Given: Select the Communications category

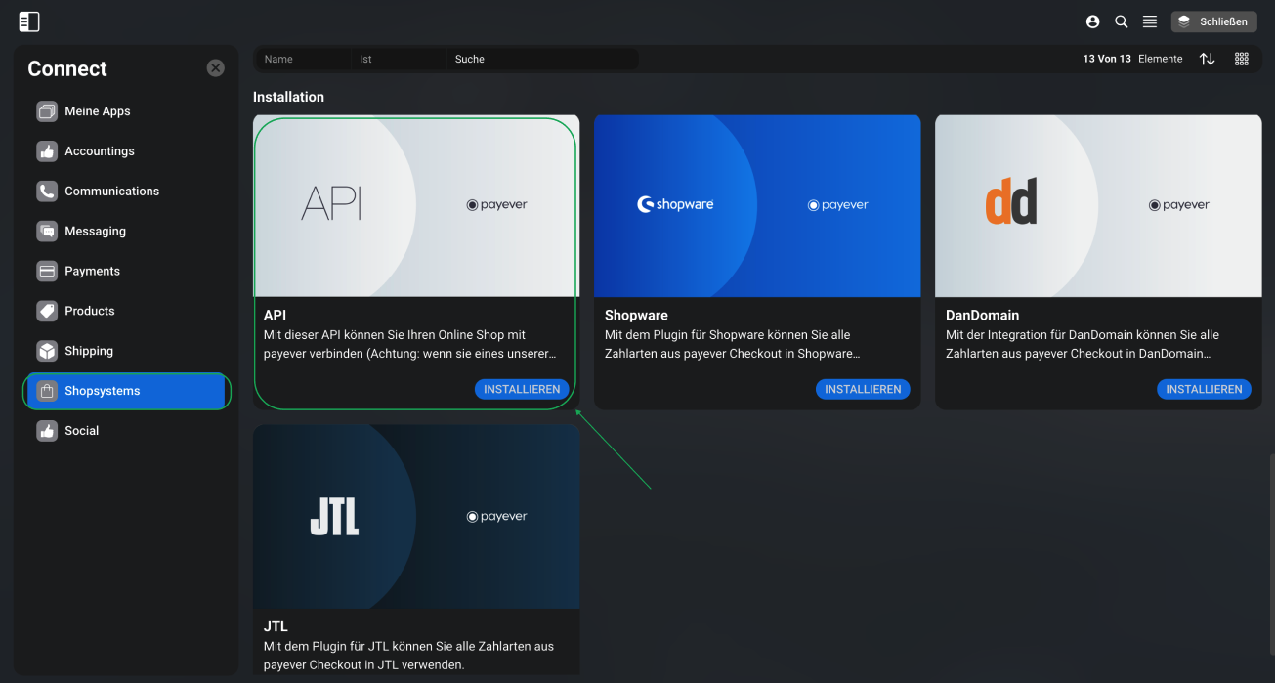Looking at the screenshot, I should coord(127,192).
